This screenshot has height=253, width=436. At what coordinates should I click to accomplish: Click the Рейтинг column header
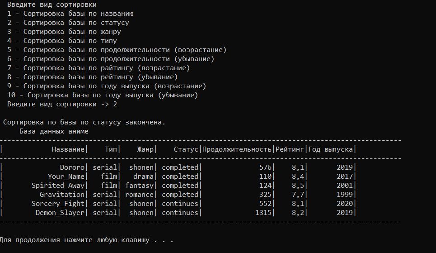(x=290, y=149)
